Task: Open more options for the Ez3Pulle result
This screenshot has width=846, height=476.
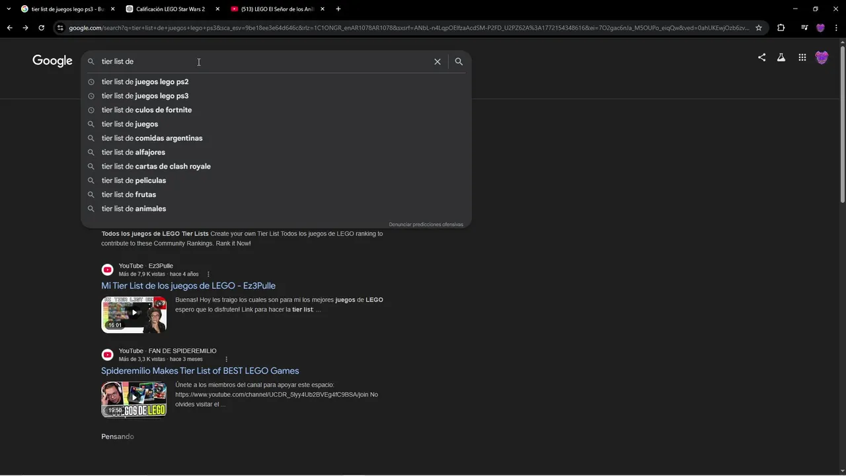Action: (x=208, y=274)
